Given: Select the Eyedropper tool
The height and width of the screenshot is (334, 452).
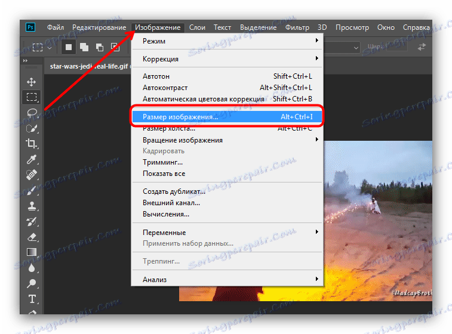Looking at the screenshot, I should click(x=32, y=159).
